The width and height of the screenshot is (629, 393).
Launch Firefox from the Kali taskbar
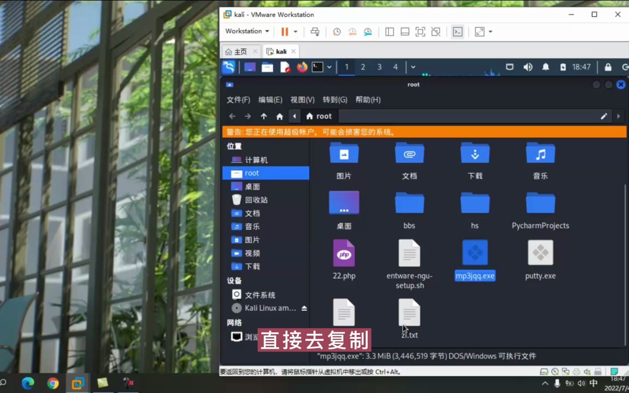pyautogui.click(x=302, y=67)
